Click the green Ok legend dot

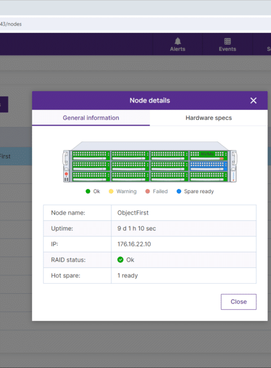point(88,191)
